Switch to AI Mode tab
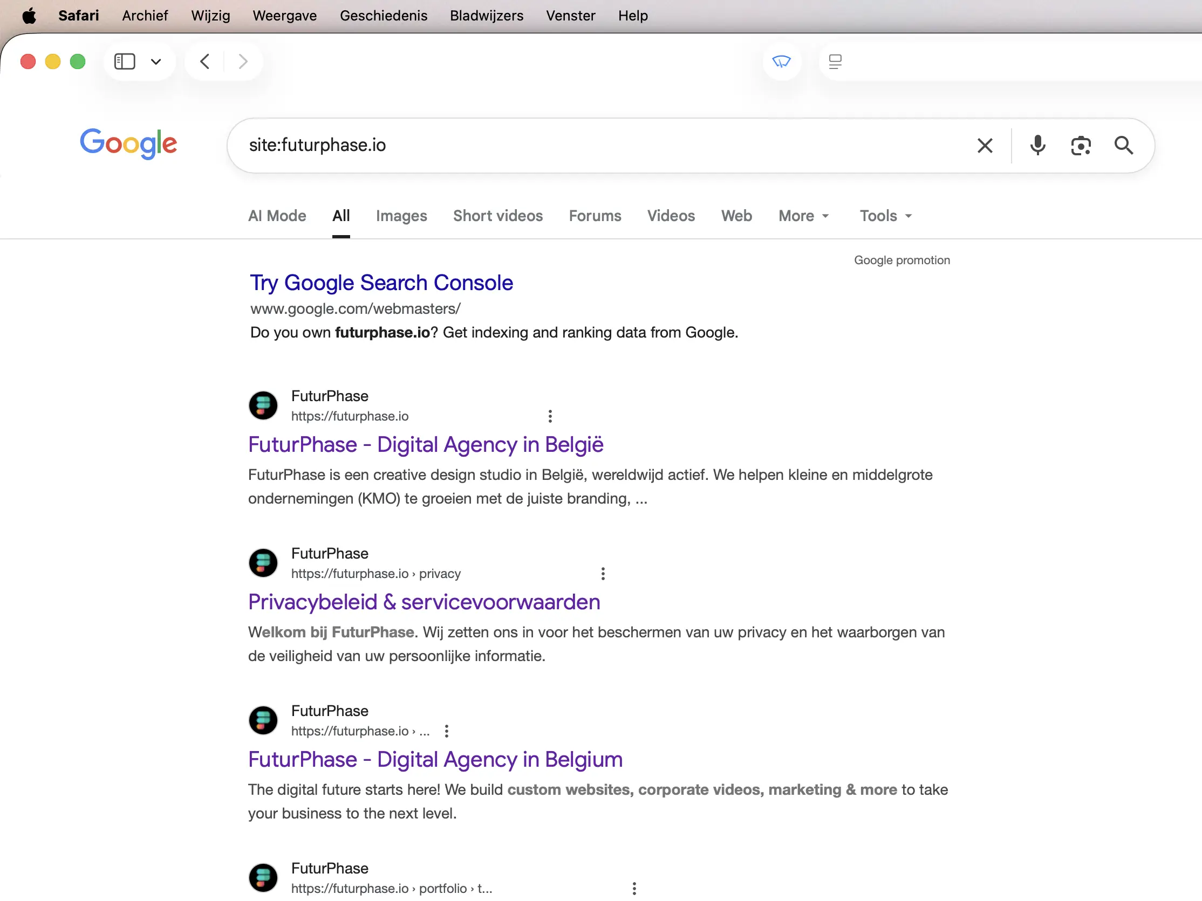This screenshot has height=901, width=1202. click(277, 216)
